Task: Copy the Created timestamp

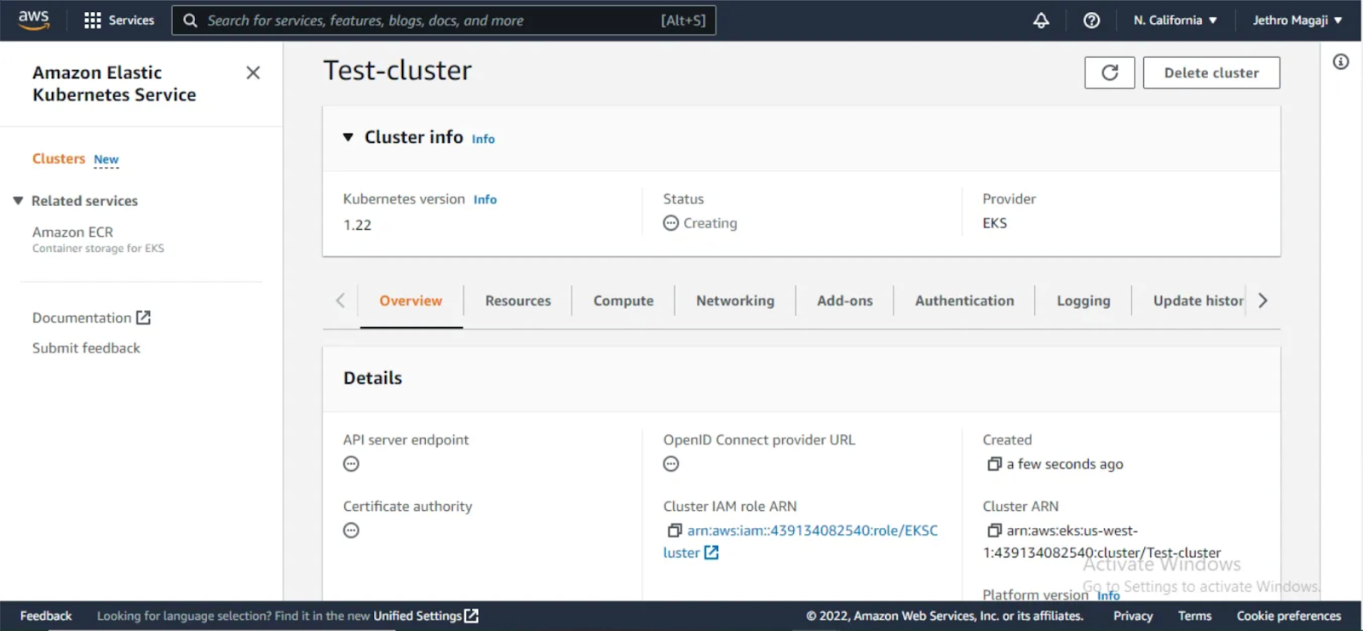Action: pyautogui.click(x=993, y=464)
